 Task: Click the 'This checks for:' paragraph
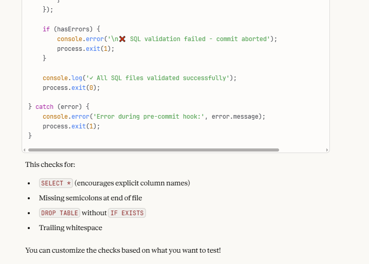50,165
